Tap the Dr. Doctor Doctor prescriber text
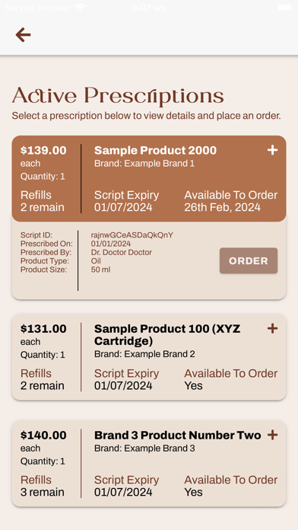The width and height of the screenshot is (298, 530). pyautogui.click(x=122, y=252)
